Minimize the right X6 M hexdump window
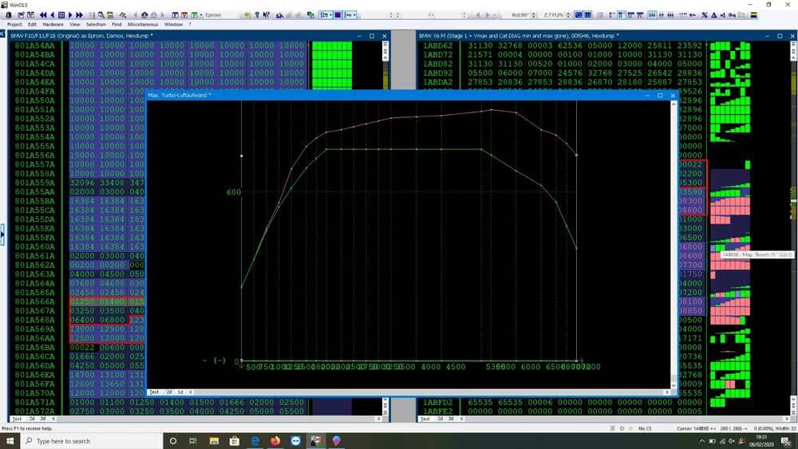 768,36
